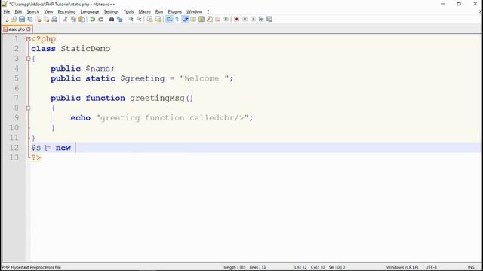Toggle the INS insert mode indicator

(x=471, y=267)
